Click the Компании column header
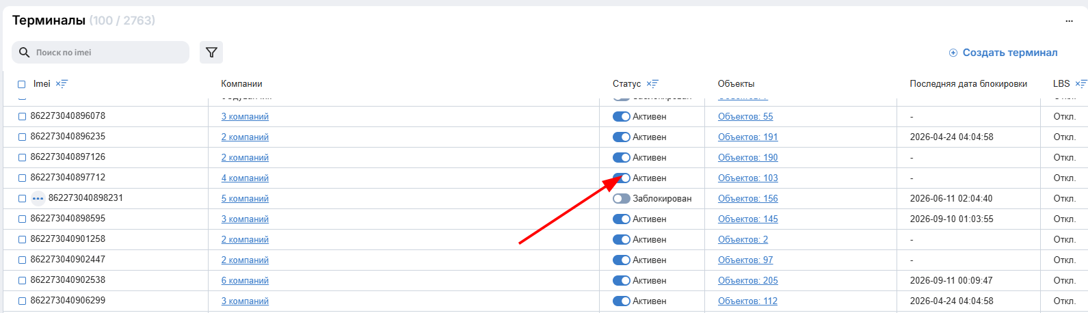This screenshot has height=313, width=1088. (x=241, y=84)
